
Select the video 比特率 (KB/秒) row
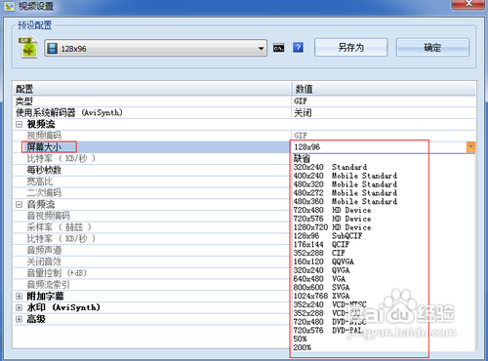tap(151, 159)
